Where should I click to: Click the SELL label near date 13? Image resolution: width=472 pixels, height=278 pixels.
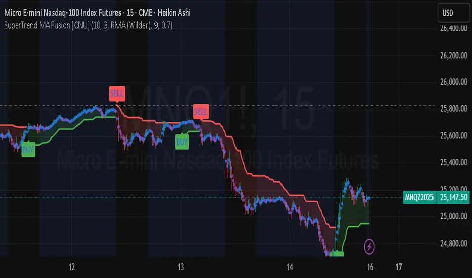(201, 112)
